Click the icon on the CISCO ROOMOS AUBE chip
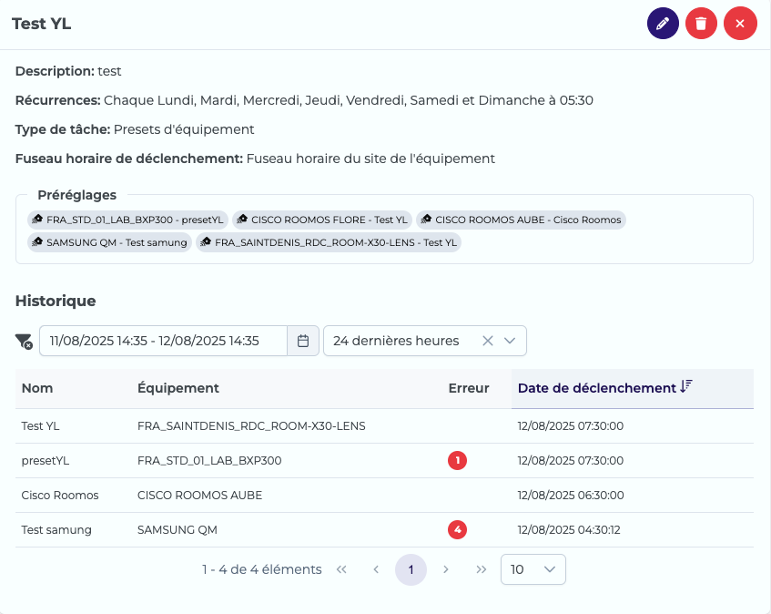The height and width of the screenshot is (614, 771). pyautogui.click(x=426, y=220)
